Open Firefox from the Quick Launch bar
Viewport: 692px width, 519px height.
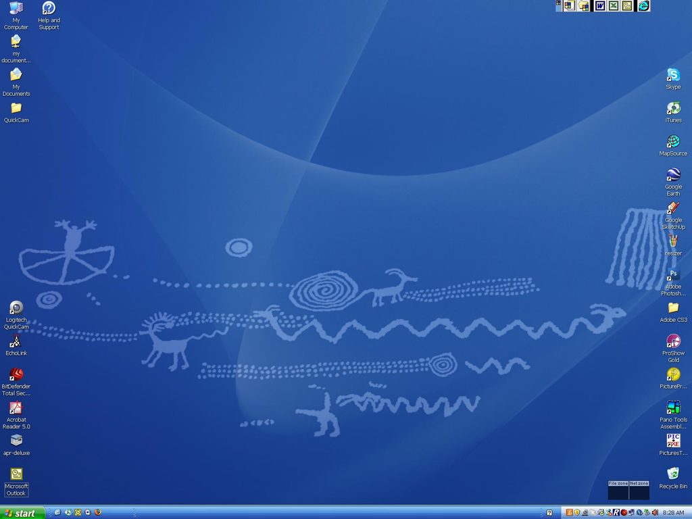(x=98, y=513)
